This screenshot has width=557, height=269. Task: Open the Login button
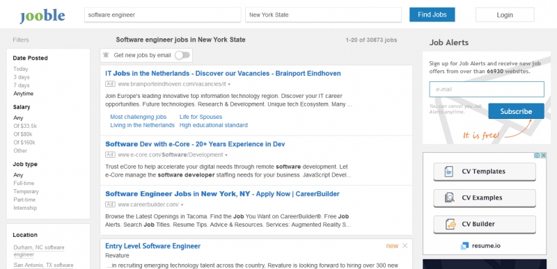point(505,15)
